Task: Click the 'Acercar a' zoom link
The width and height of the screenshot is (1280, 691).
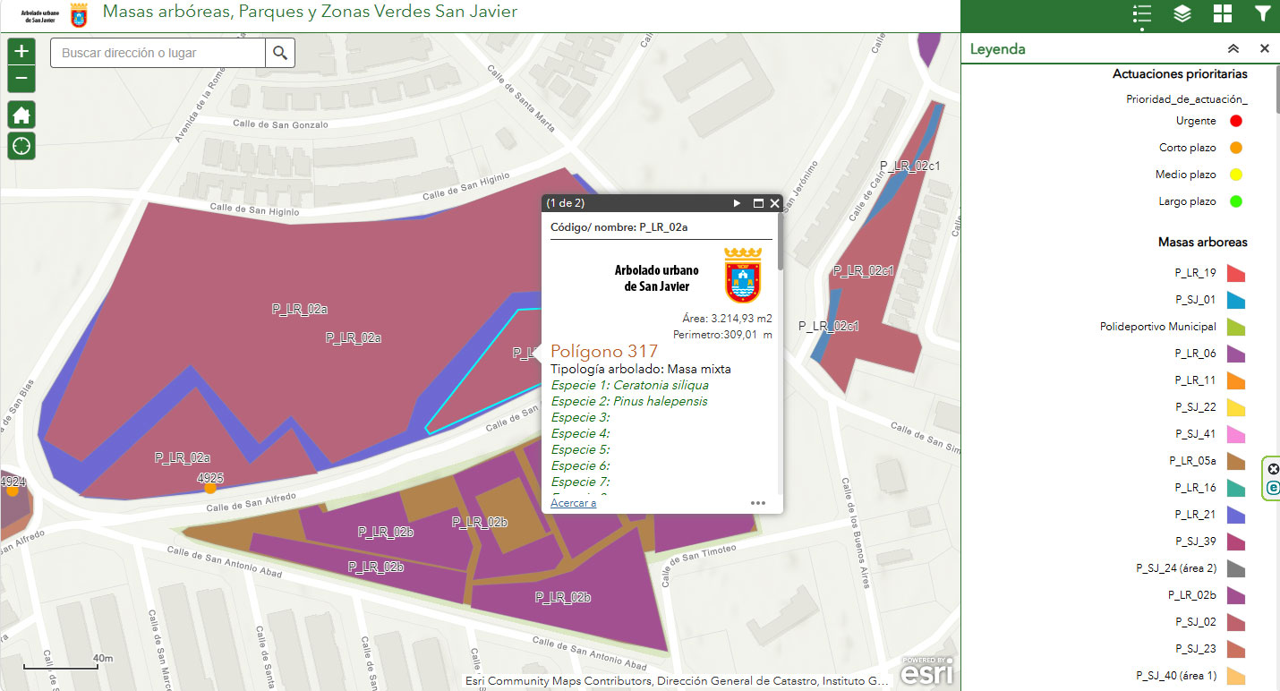Action: click(574, 503)
